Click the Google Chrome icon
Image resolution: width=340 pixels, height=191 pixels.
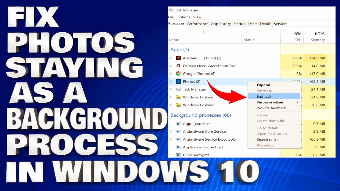178,74
